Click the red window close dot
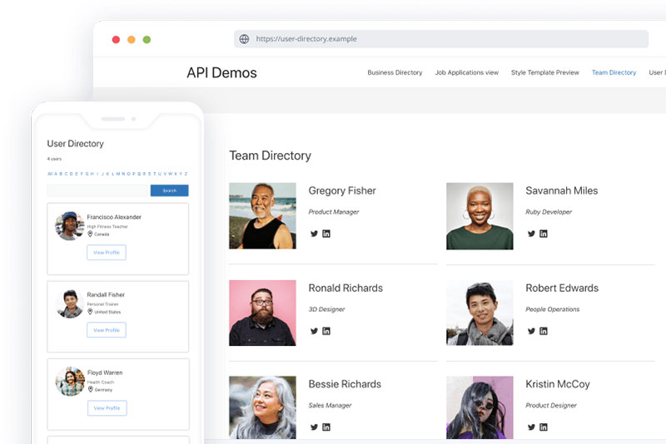Image resolution: width=666 pixels, height=444 pixels. point(116,39)
